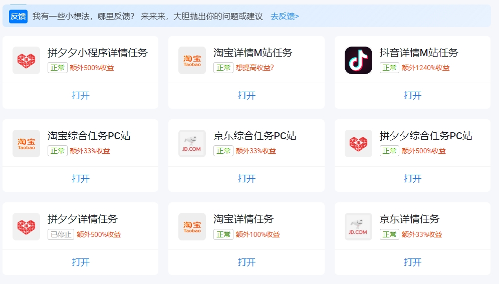Click 额外500%收益 under 拼夕夕综合任务PC站
The width and height of the screenshot is (499, 284).
pos(423,151)
